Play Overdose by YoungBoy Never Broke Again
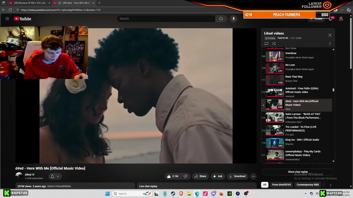 click(296, 56)
